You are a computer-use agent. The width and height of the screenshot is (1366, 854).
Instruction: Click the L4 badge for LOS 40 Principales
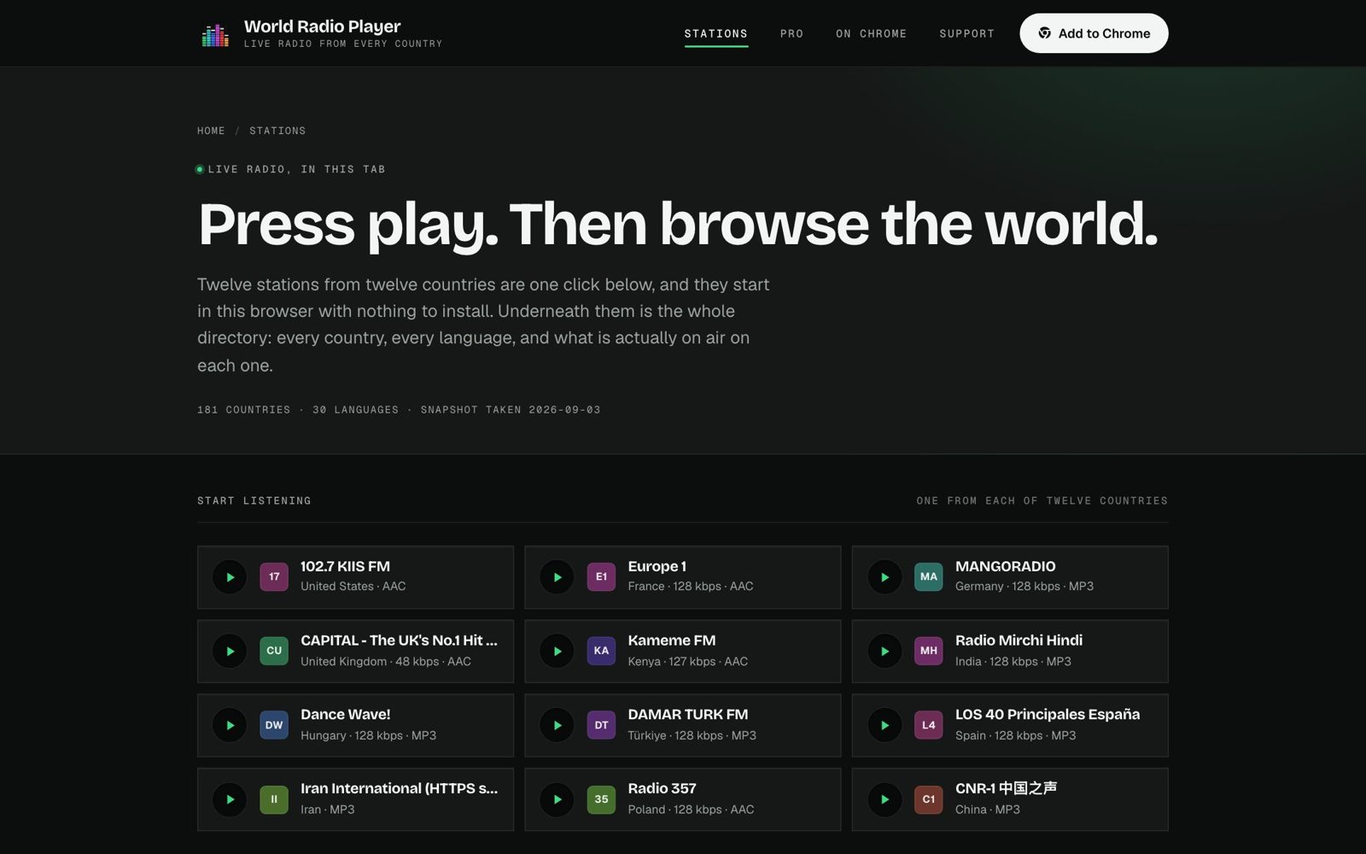[x=929, y=725]
